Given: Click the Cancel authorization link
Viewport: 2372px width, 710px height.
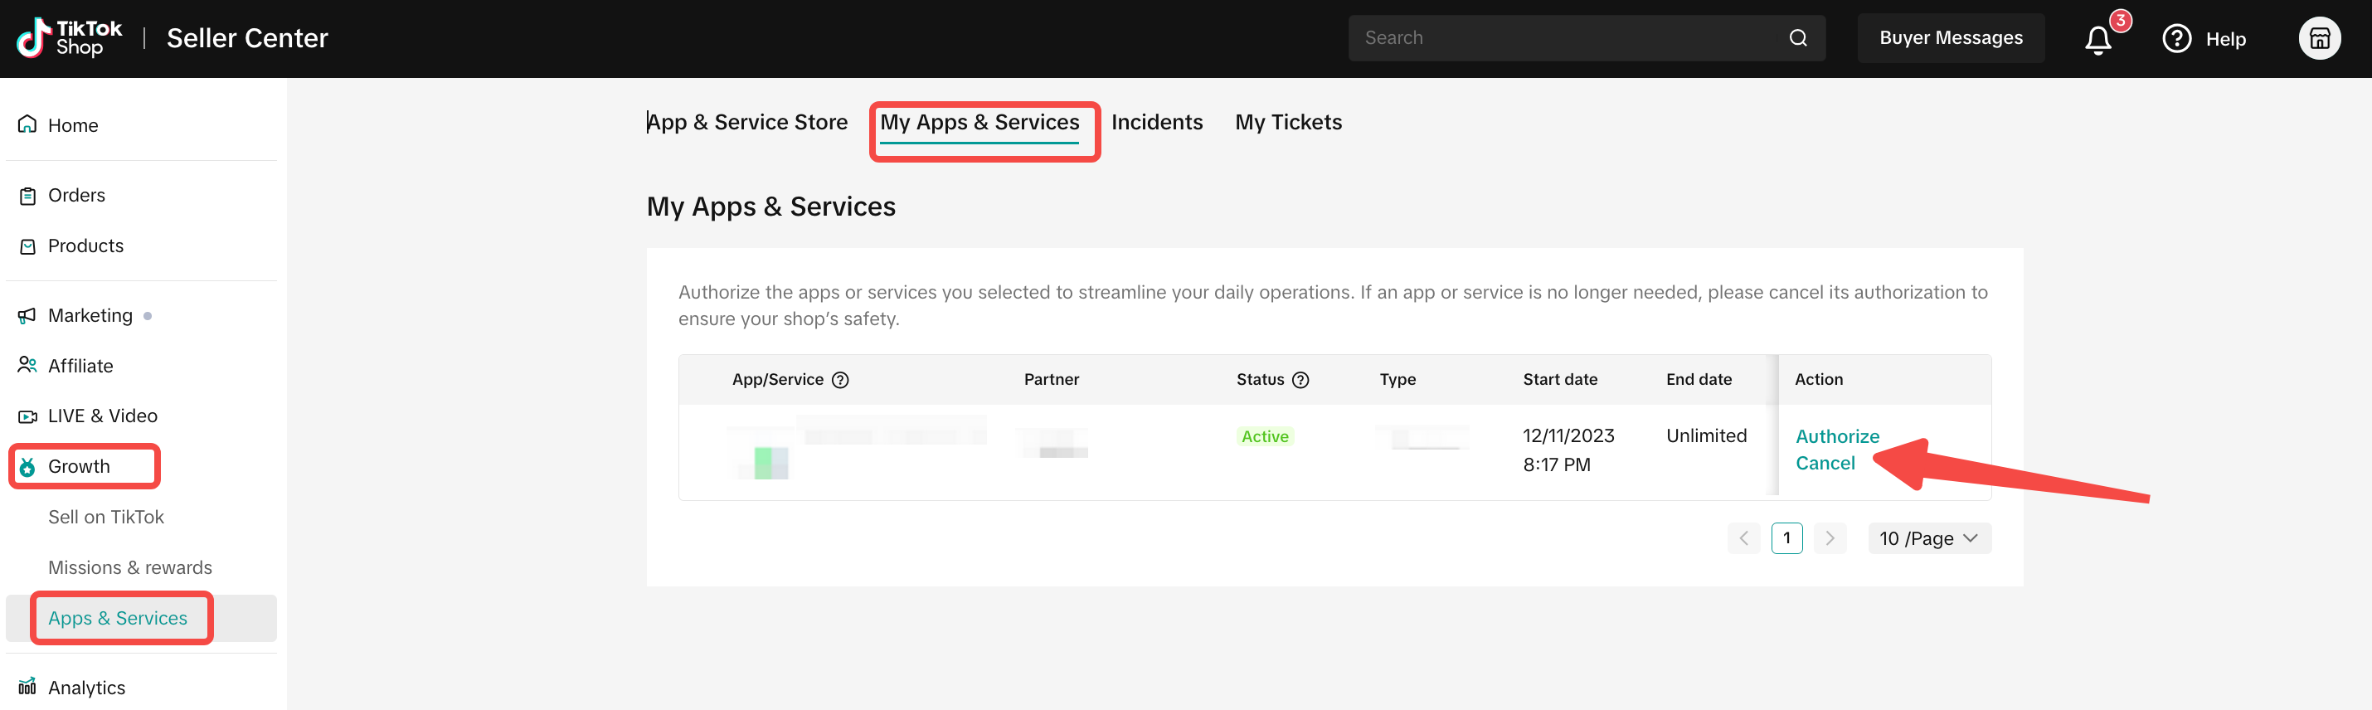Looking at the screenshot, I should [1824, 463].
